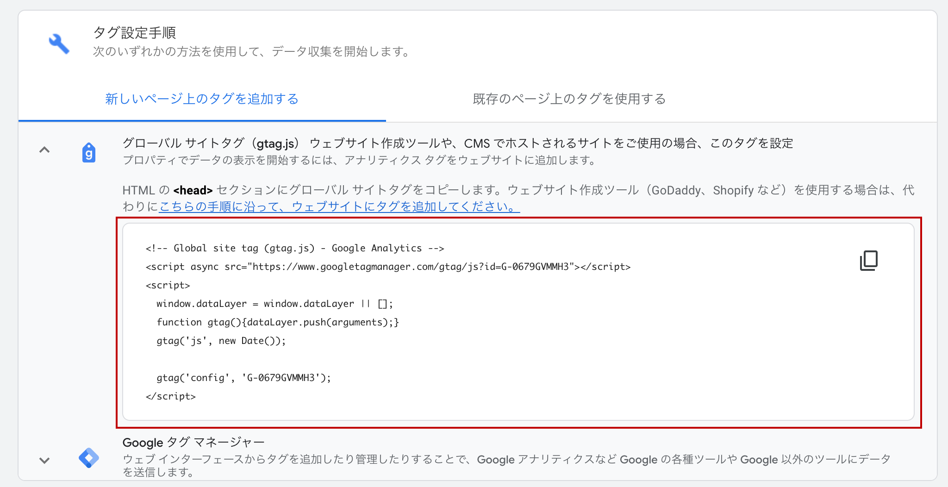
Task: Click the グローバル サイトタグ (gtag.js) heading
Action: (458, 143)
